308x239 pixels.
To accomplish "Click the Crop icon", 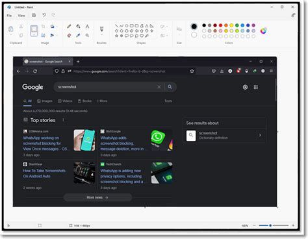I will (44, 27).
